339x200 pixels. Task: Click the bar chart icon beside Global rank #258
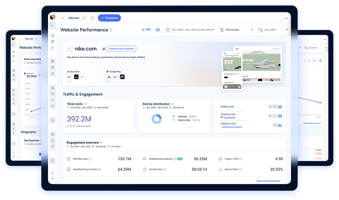(280, 106)
